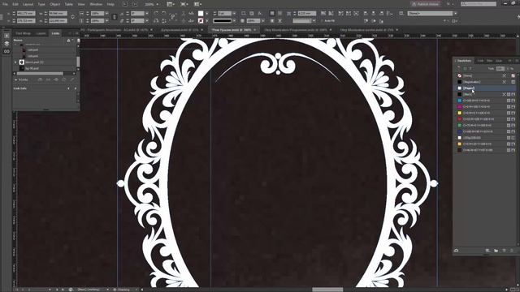Switch to the Text Wrap panel tab
The image size is (520, 292).
point(23,33)
